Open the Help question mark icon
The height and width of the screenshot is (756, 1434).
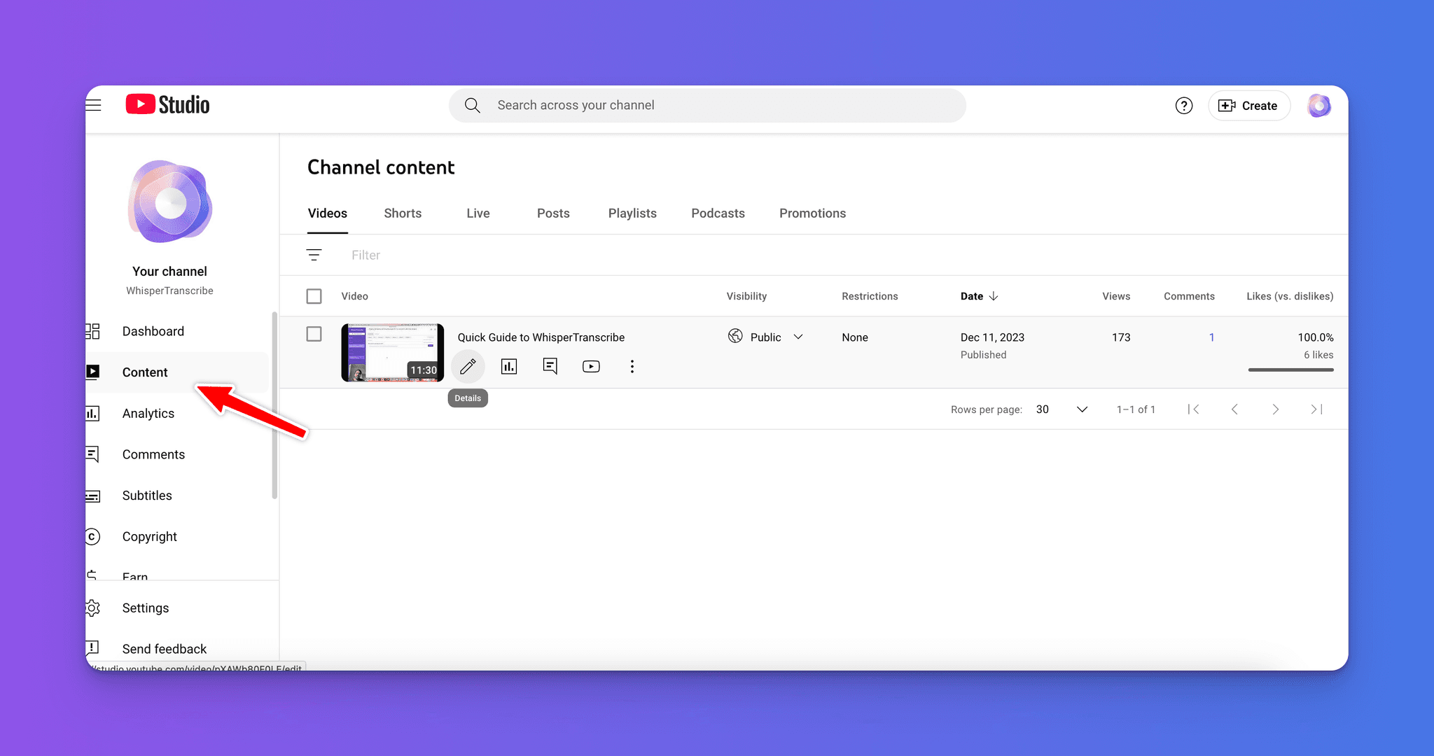pos(1184,105)
